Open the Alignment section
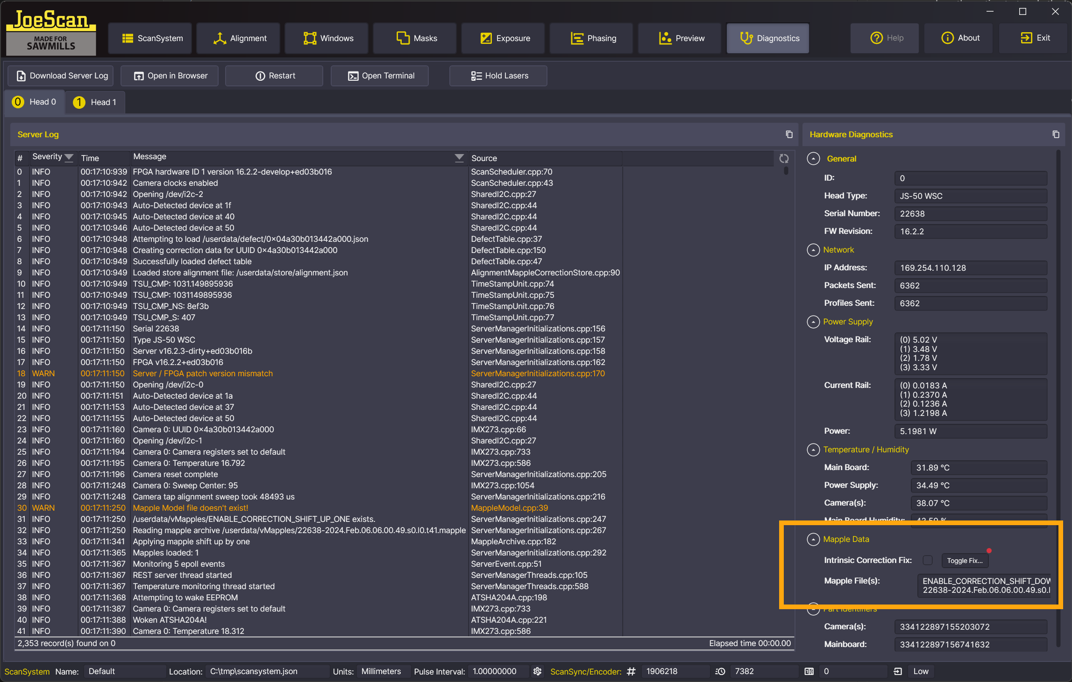Image resolution: width=1072 pixels, height=682 pixels. (240, 38)
